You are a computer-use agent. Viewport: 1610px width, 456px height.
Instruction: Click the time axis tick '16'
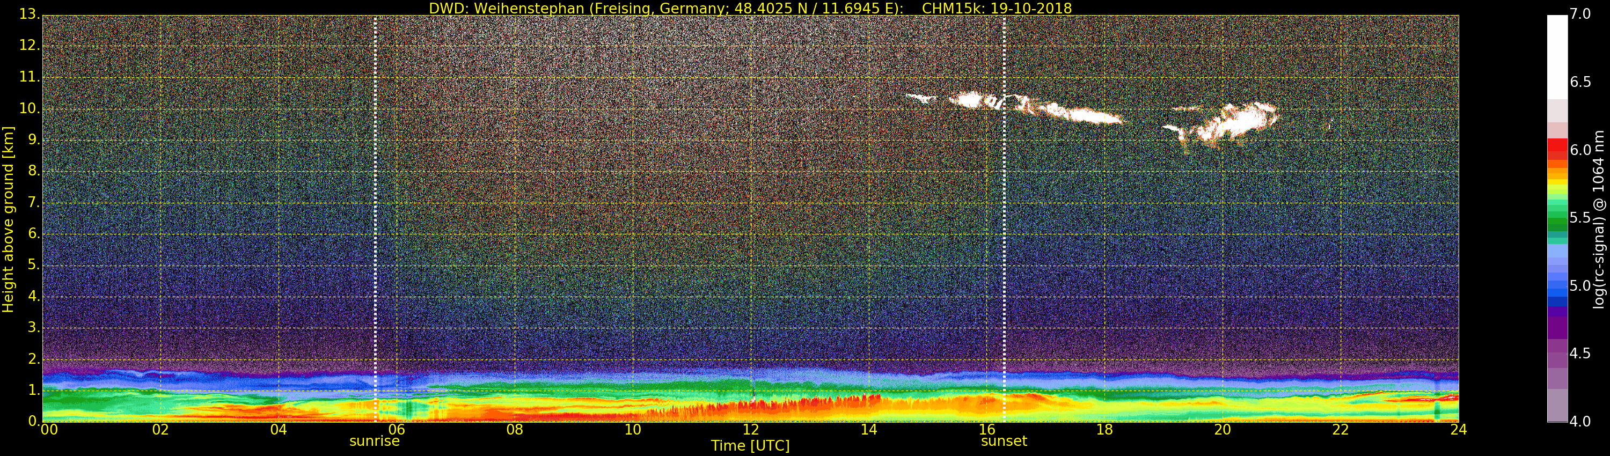(987, 430)
